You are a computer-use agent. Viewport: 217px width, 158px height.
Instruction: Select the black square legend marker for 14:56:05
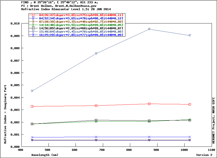coord(33,28)
